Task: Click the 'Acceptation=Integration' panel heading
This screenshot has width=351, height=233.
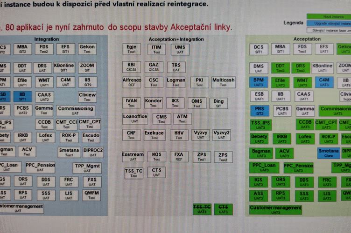Action: pos(176,39)
